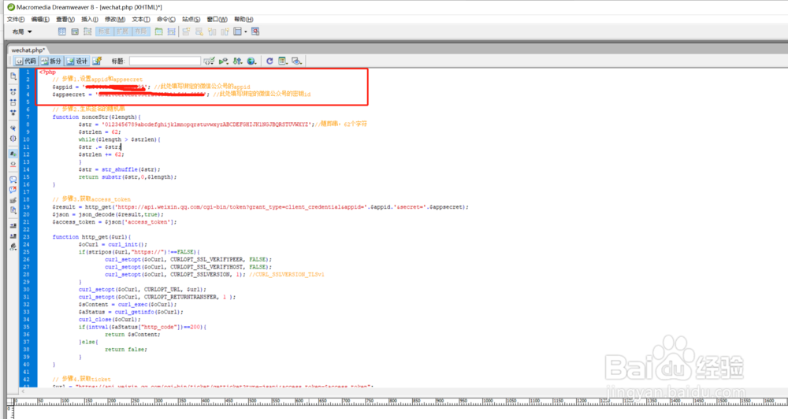This screenshot has height=419, width=788.
Task: Click the Live Data view icon
Action: click(97, 61)
